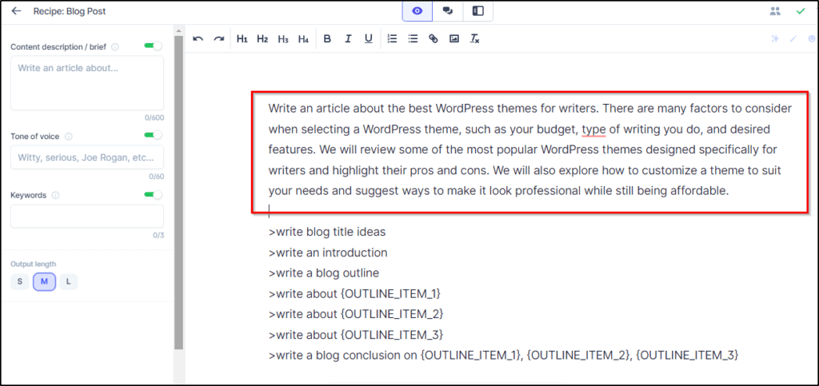Click '>write about {OUTLINE_ITEM_1}' line
The width and height of the screenshot is (819, 386).
pyautogui.click(x=354, y=293)
